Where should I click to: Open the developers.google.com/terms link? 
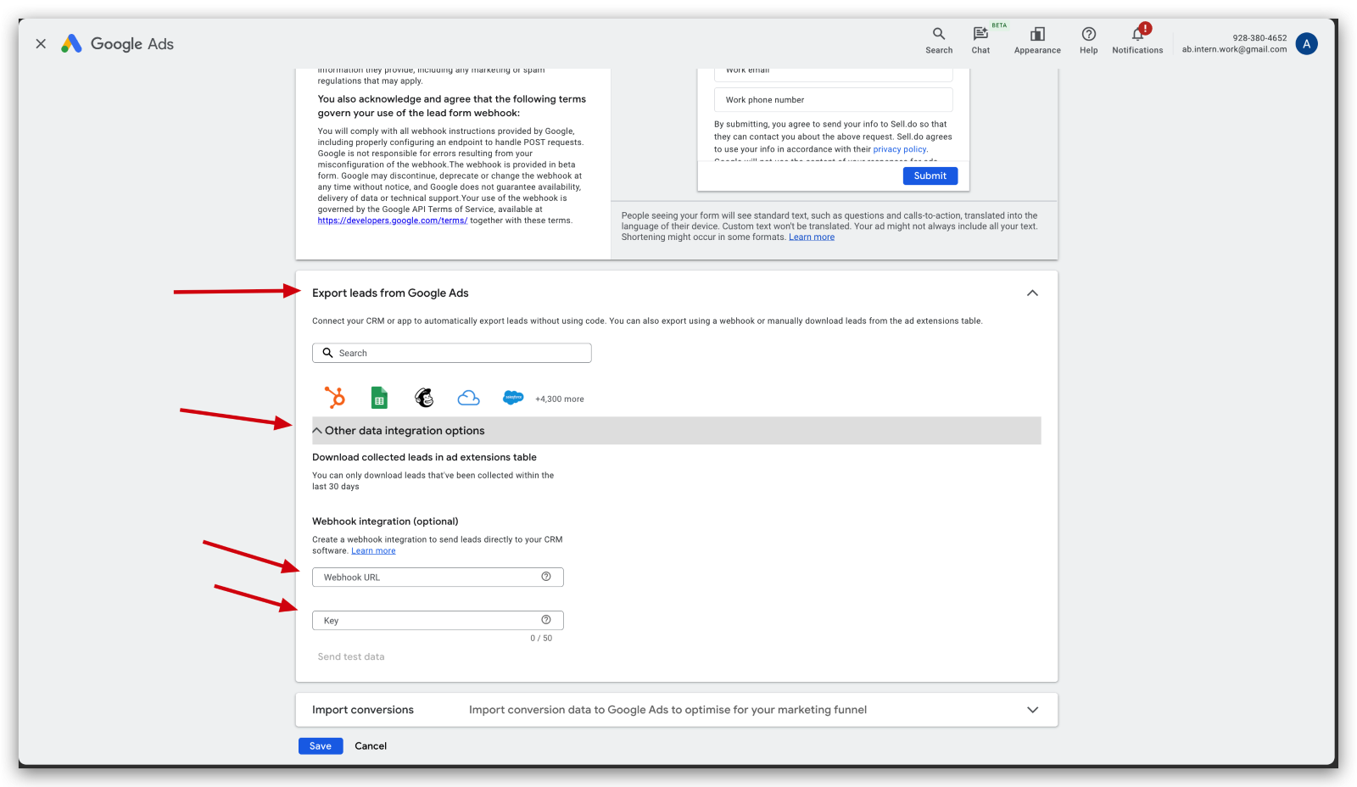point(393,220)
